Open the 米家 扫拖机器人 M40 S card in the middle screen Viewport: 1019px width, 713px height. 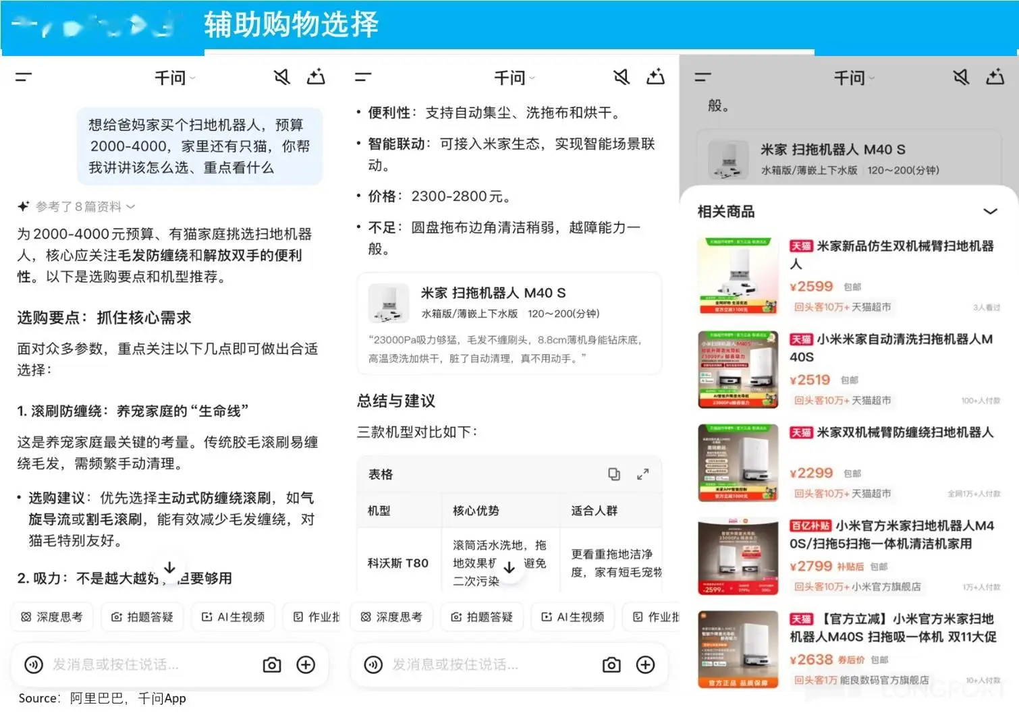tap(509, 324)
